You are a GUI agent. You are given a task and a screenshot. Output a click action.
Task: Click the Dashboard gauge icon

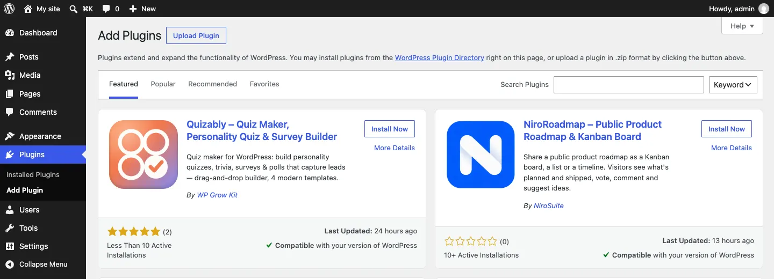(x=10, y=33)
